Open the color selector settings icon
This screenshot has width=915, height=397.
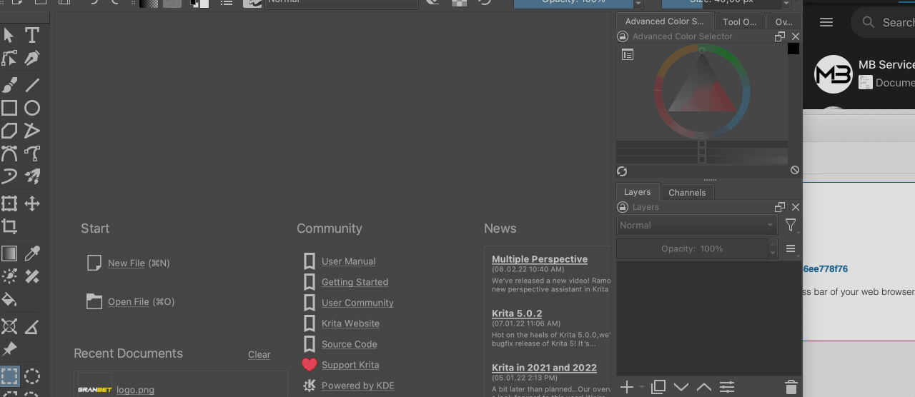click(628, 54)
